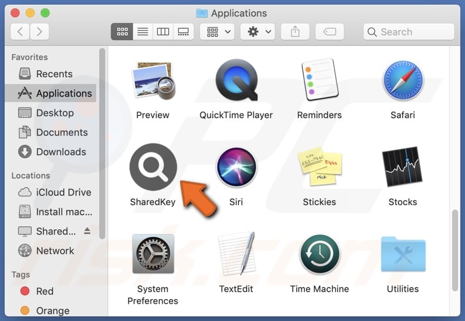
Task: Go to Desktop in the sidebar
Action: [x=51, y=113]
